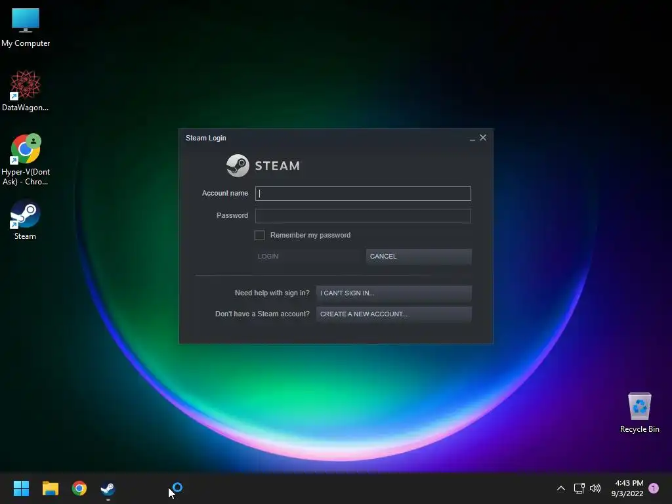Open the purple notification badge
The image size is (672, 504).
click(x=654, y=488)
